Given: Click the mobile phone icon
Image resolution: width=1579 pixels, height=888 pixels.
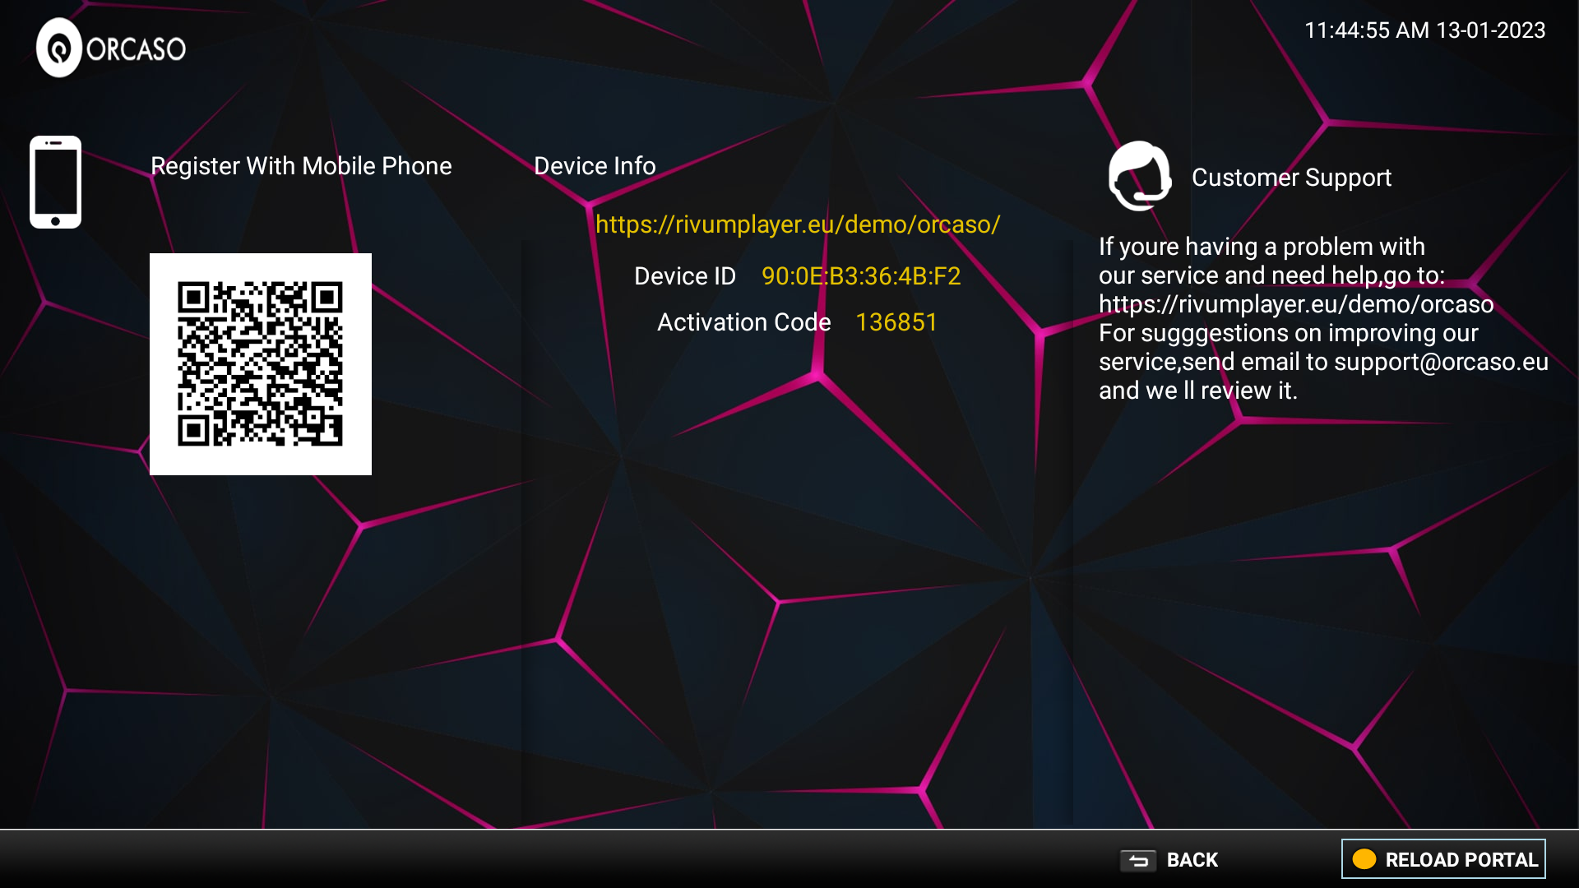Looking at the screenshot, I should [x=55, y=182].
